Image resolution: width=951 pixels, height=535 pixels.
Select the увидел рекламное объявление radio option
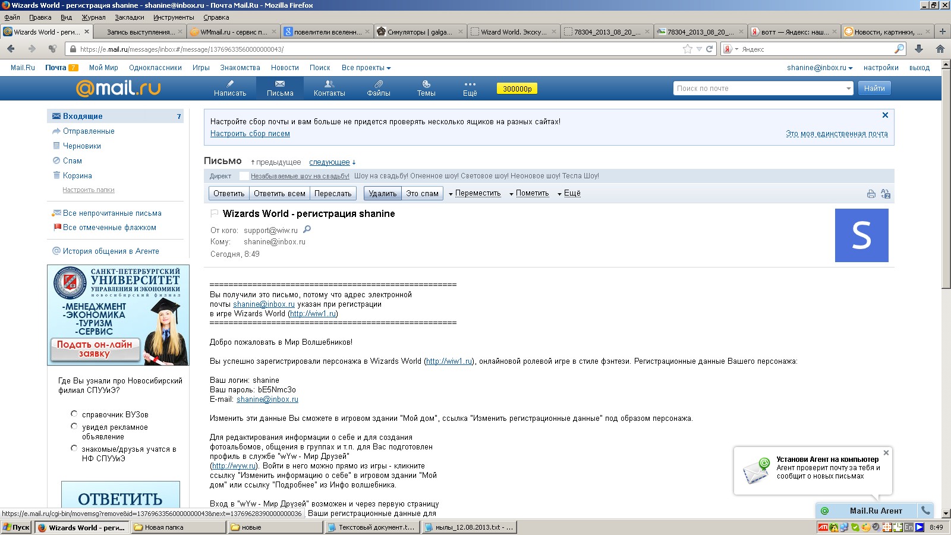(74, 426)
